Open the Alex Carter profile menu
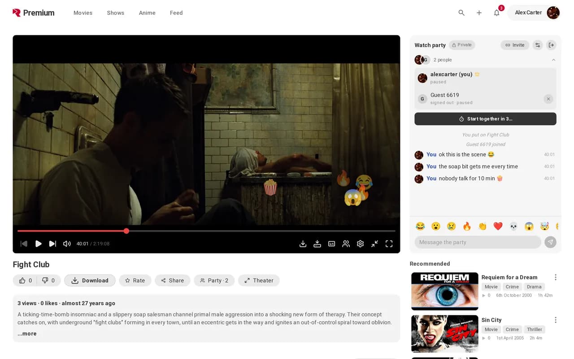Viewport: 574px width, 359px height. [x=534, y=13]
